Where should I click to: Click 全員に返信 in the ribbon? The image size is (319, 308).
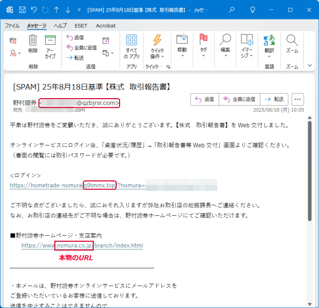point(82,48)
